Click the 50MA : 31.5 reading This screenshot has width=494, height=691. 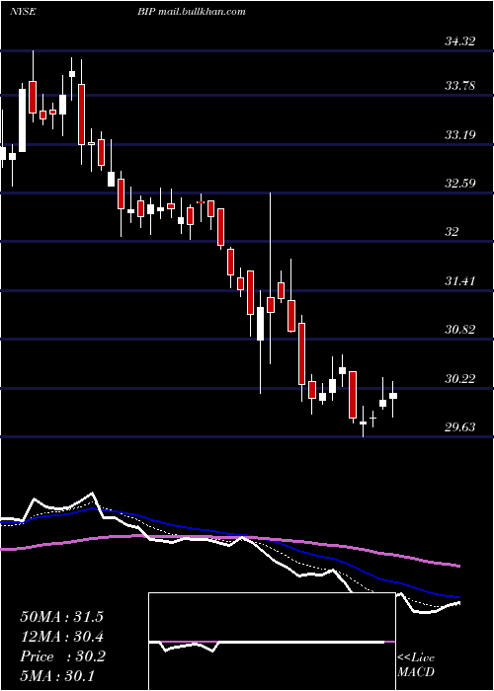61,617
